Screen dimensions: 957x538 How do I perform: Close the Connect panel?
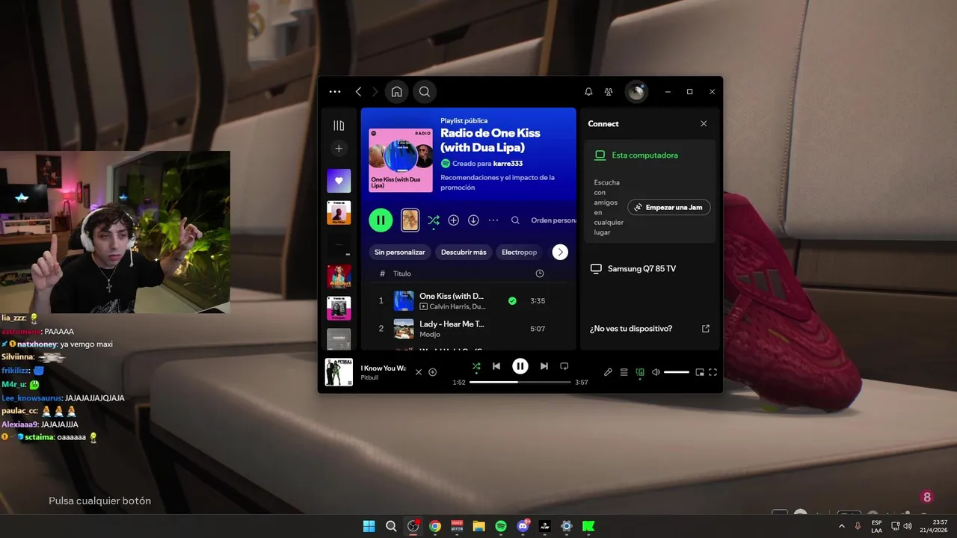pos(704,124)
